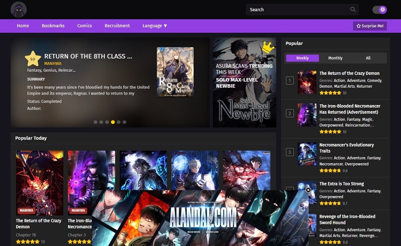Screen dimensions: 401x246
Task: Click the Necromancer genre under Evolutionary Traits
Action: coord(331,164)
